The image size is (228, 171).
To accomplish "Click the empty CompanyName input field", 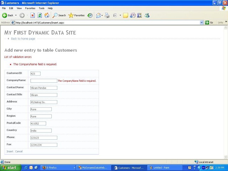I will [x=44, y=81].
